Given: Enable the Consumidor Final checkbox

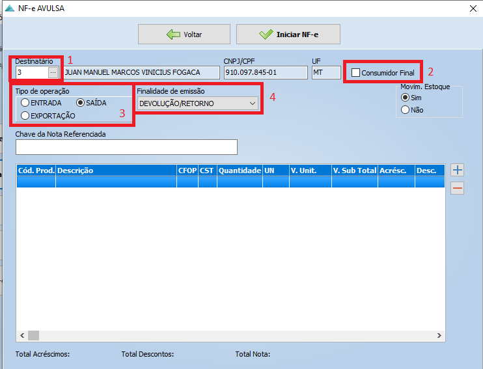Looking at the screenshot, I should pos(356,73).
